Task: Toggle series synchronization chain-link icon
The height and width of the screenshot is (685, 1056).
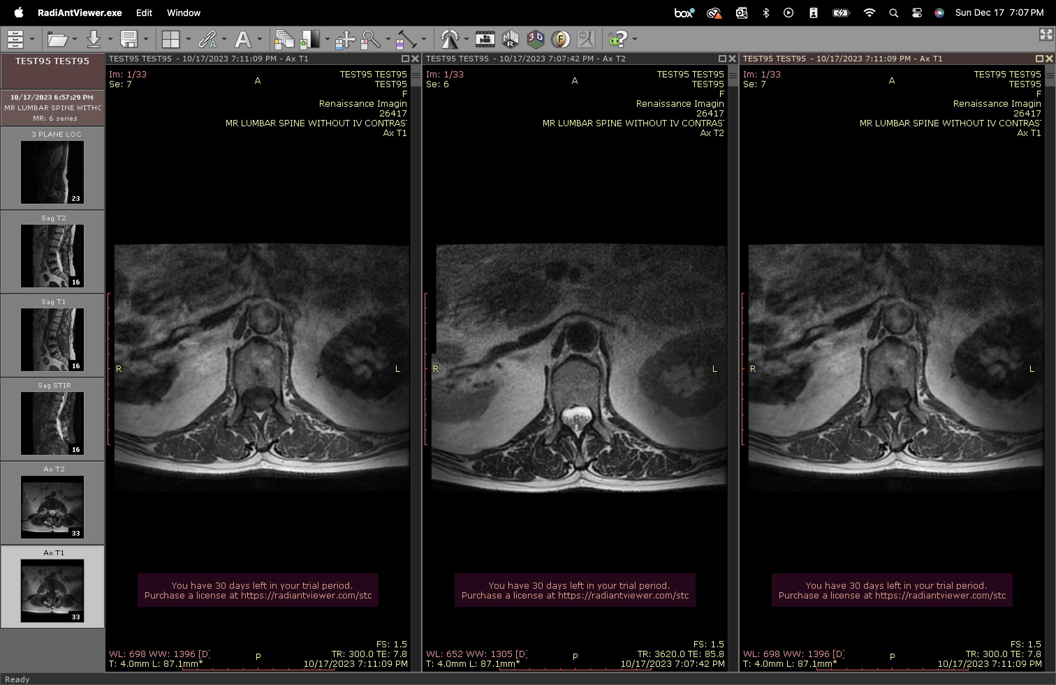Action: click(x=207, y=39)
